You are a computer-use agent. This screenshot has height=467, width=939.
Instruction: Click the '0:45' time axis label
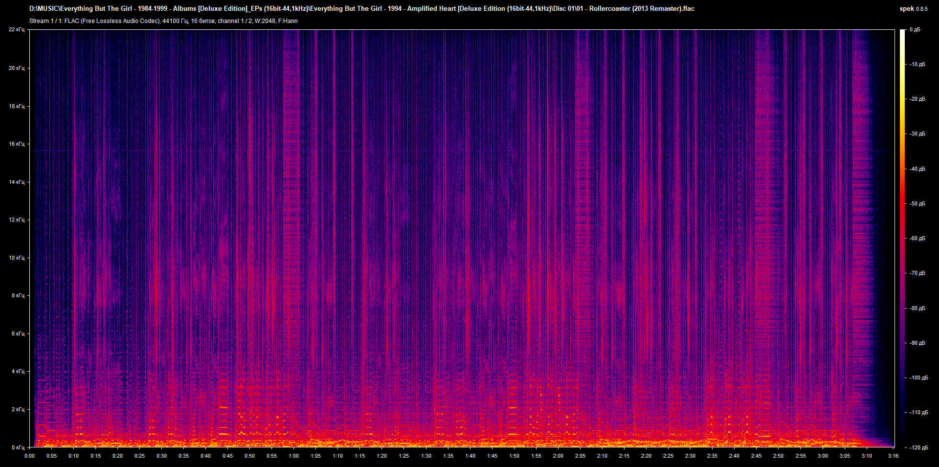tap(227, 456)
